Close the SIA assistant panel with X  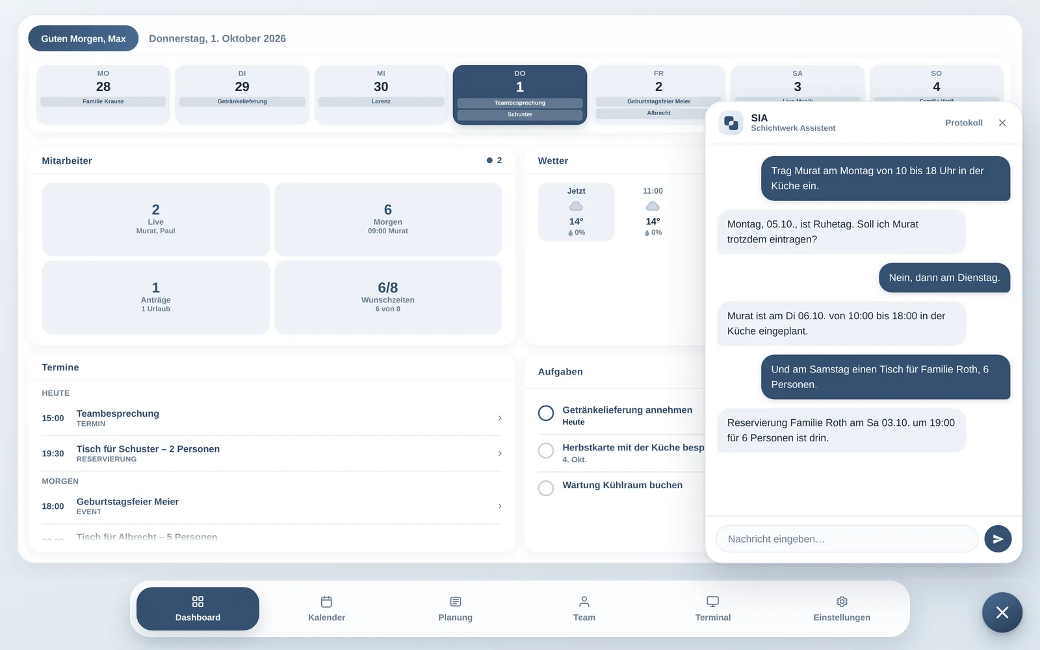1002,123
